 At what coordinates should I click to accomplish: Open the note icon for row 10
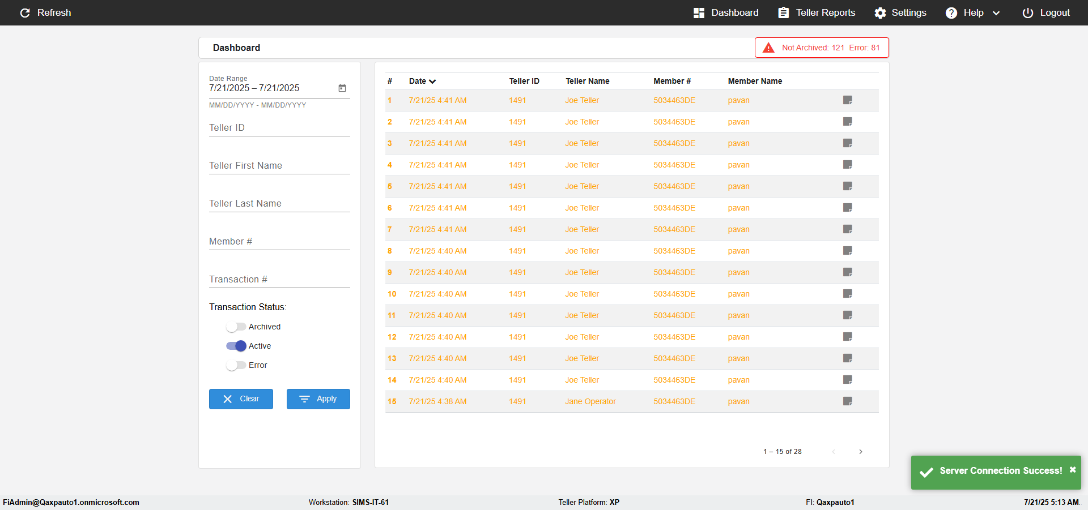click(848, 294)
